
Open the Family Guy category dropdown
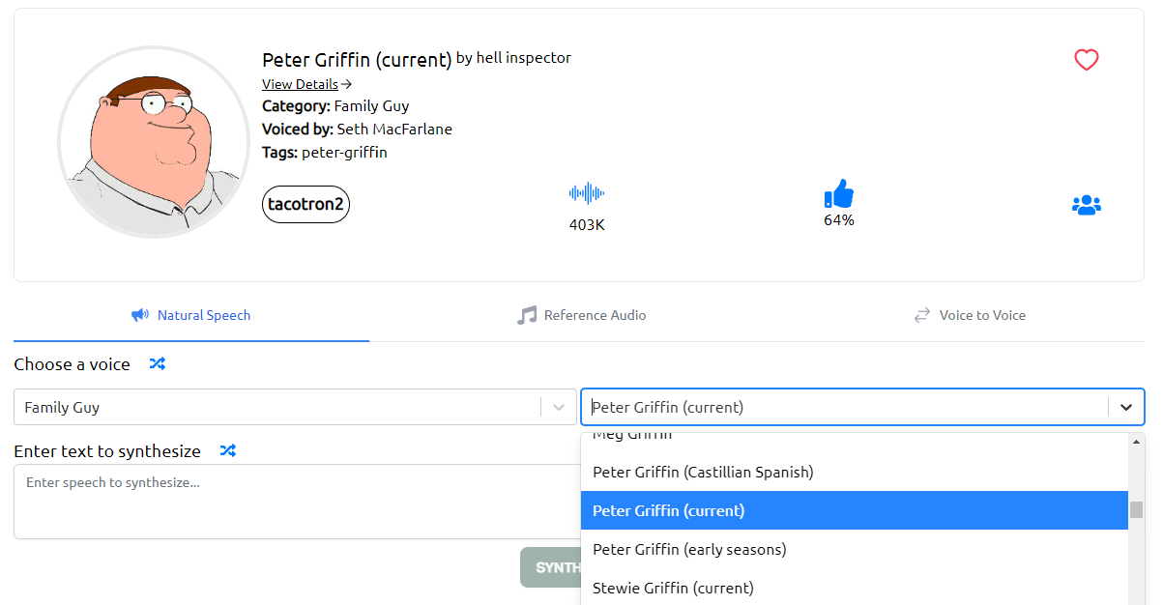[x=295, y=407]
